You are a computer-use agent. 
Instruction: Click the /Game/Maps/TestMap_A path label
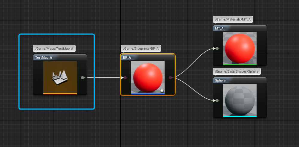[x=54, y=49]
